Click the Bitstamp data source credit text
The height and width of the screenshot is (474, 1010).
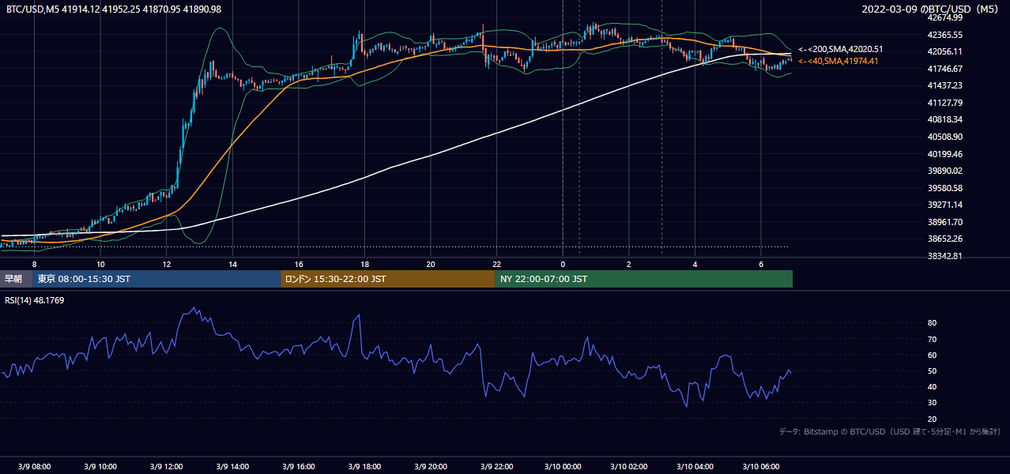[x=891, y=431]
